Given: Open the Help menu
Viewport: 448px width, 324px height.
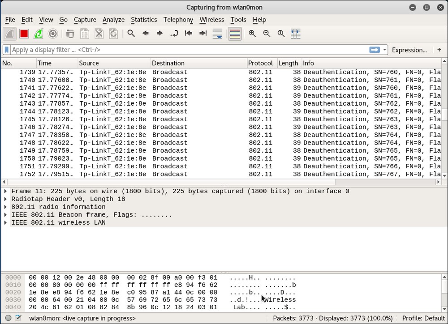Looking at the screenshot, I should tap(259, 20).
